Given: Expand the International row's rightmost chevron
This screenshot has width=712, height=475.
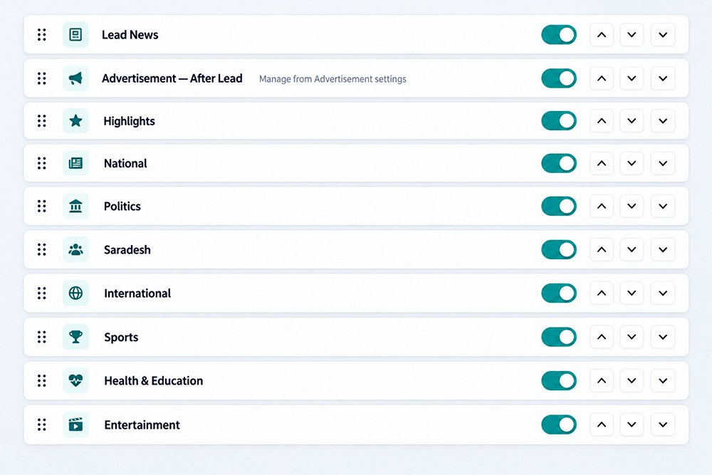Looking at the screenshot, I should (663, 293).
